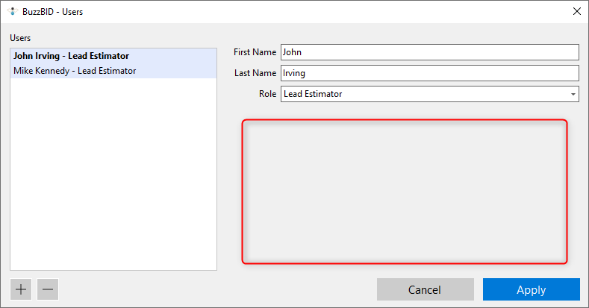Focus the Last Name field containing Irving
This screenshot has height=308, width=589.
[429, 73]
